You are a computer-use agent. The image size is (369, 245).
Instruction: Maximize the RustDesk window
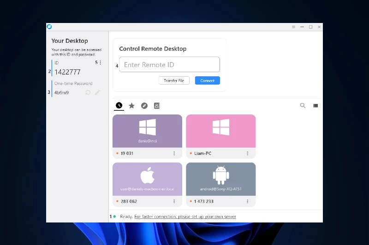pos(310,27)
